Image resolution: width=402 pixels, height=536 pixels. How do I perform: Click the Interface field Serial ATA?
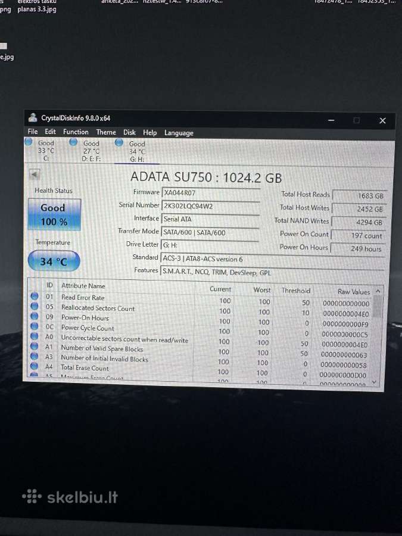[x=210, y=219]
